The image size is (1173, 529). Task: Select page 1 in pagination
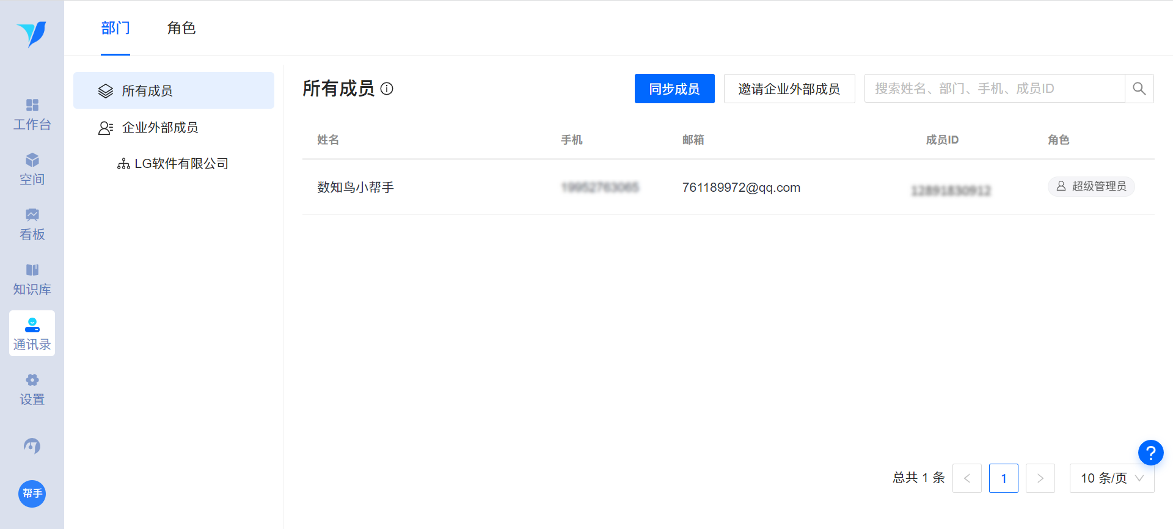(x=1004, y=478)
